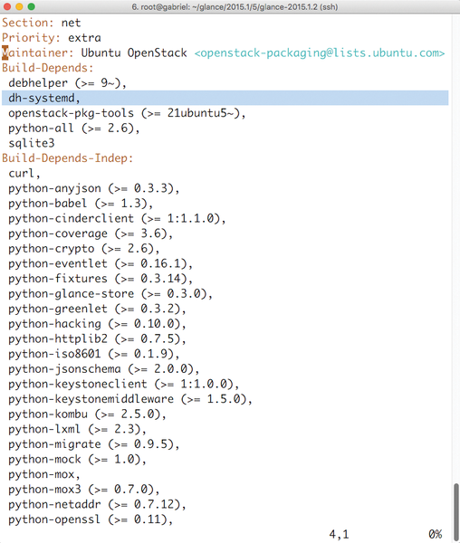The width and height of the screenshot is (460, 543).
Task: Click the yellow minimize window button
Action: coord(19,6)
